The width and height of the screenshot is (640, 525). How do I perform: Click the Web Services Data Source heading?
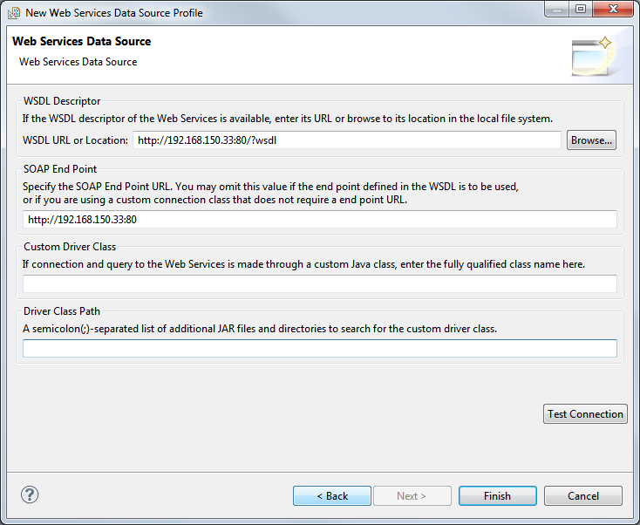[x=82, y=41]
